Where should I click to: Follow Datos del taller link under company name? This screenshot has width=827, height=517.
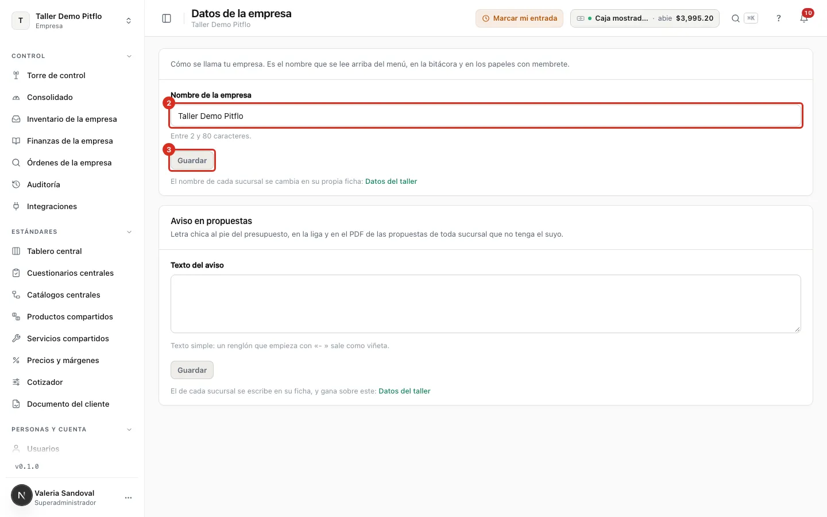point(391,182)
